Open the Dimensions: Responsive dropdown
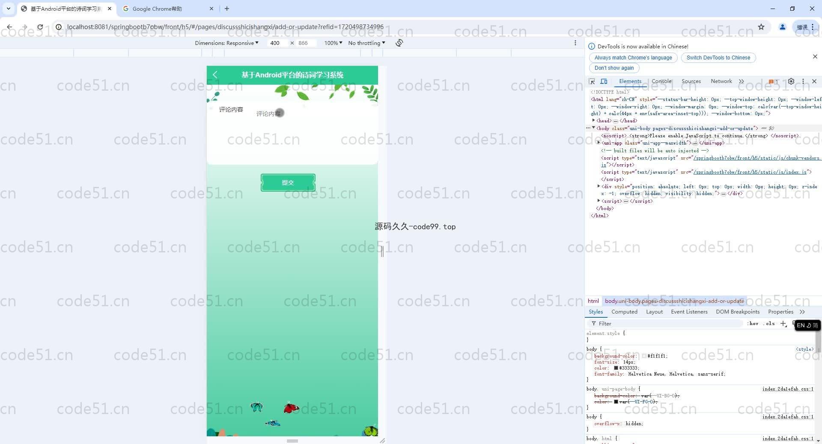This screenshot has width=822, height=444. point(226,43)
